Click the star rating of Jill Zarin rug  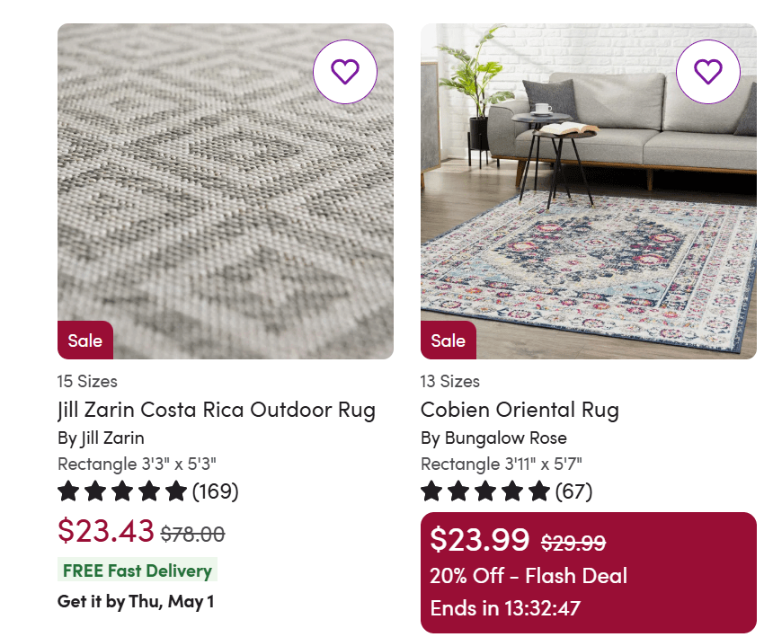click(x=122, y=491)
